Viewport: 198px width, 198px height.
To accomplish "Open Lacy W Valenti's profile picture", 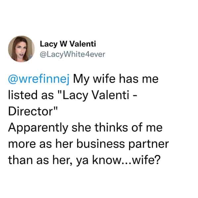I will click(21, 49).
